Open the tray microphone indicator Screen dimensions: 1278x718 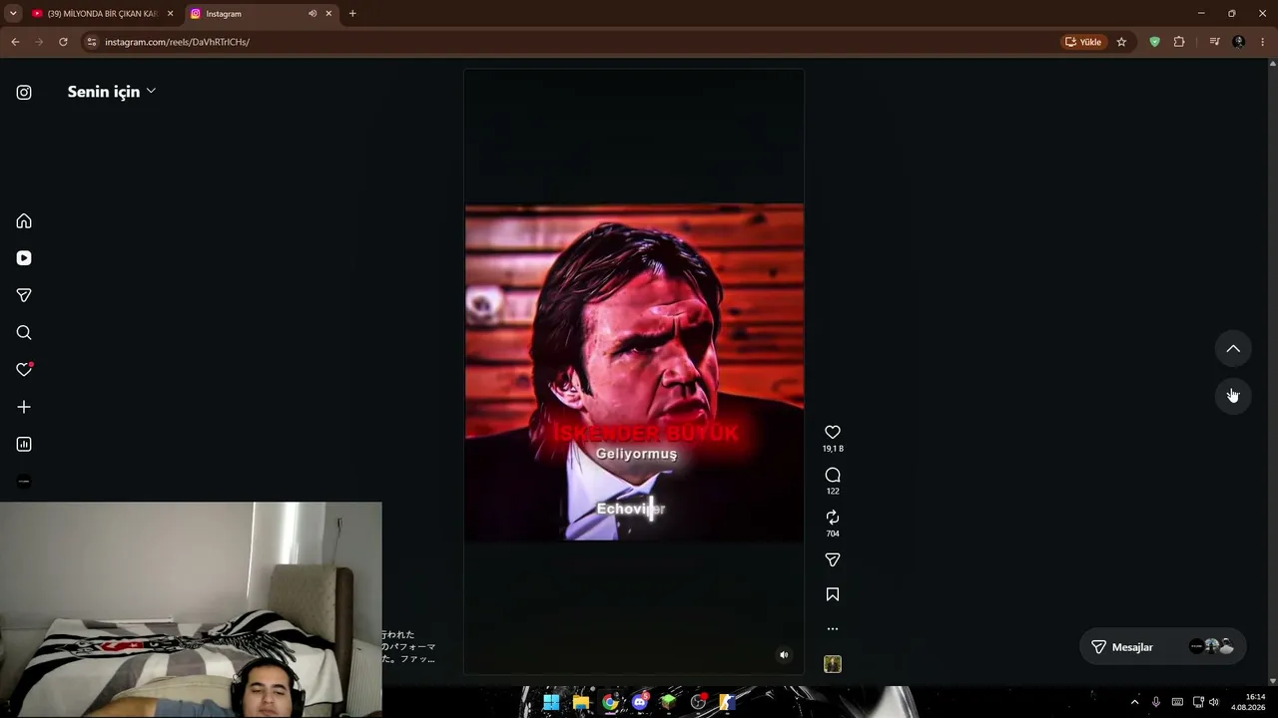[1156, 702]
